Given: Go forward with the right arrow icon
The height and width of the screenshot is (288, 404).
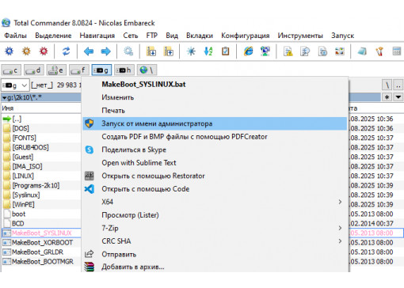Looking at the screenshot, I should click(106, 51).
